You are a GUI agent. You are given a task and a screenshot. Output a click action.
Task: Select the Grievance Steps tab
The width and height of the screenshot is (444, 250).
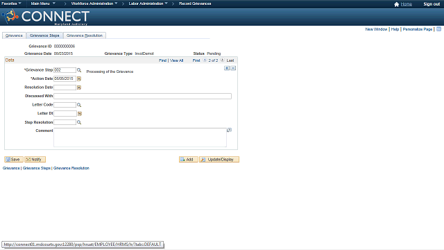pos(44,35)
